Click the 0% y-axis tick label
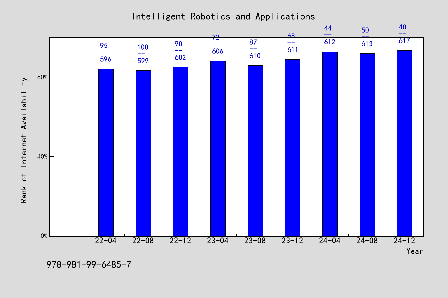Screen dimensions: 448x298 click(44, 236)
